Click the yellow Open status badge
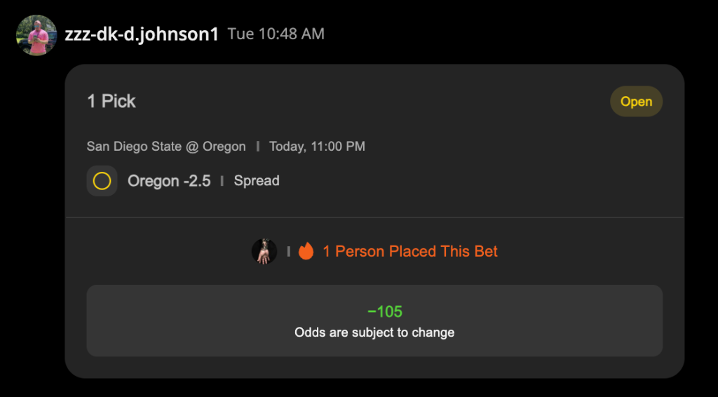This screenshot has width=718, height=397. (x=636, y=101)
